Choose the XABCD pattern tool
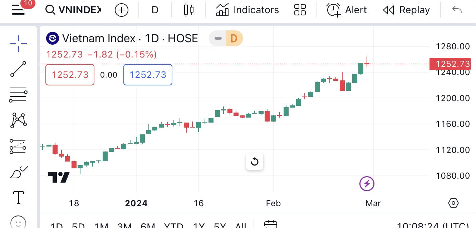 [18, 120]
